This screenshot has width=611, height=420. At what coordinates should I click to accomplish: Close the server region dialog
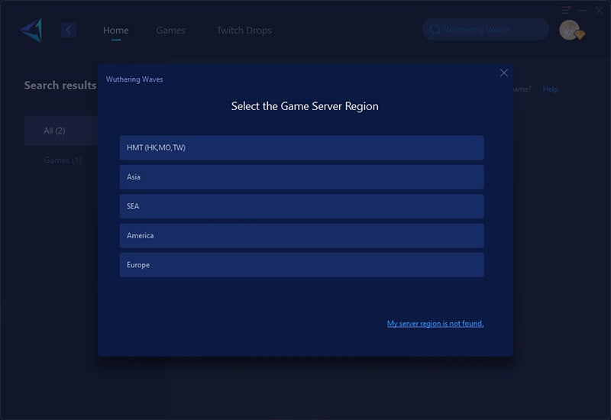(504, 73)
